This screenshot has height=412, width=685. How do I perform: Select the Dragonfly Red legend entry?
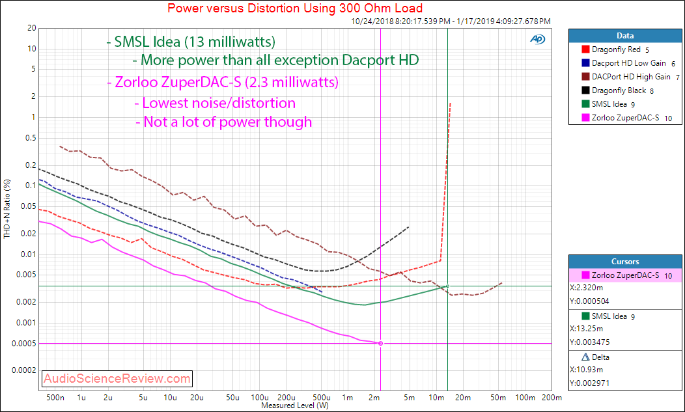coord(616,49)
